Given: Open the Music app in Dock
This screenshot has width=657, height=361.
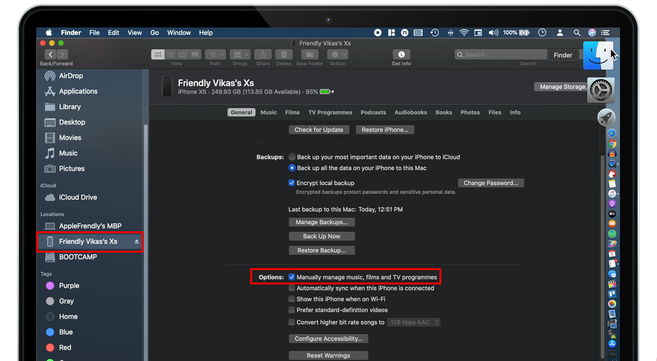Looking at the screenshot, I should (612, 193).
